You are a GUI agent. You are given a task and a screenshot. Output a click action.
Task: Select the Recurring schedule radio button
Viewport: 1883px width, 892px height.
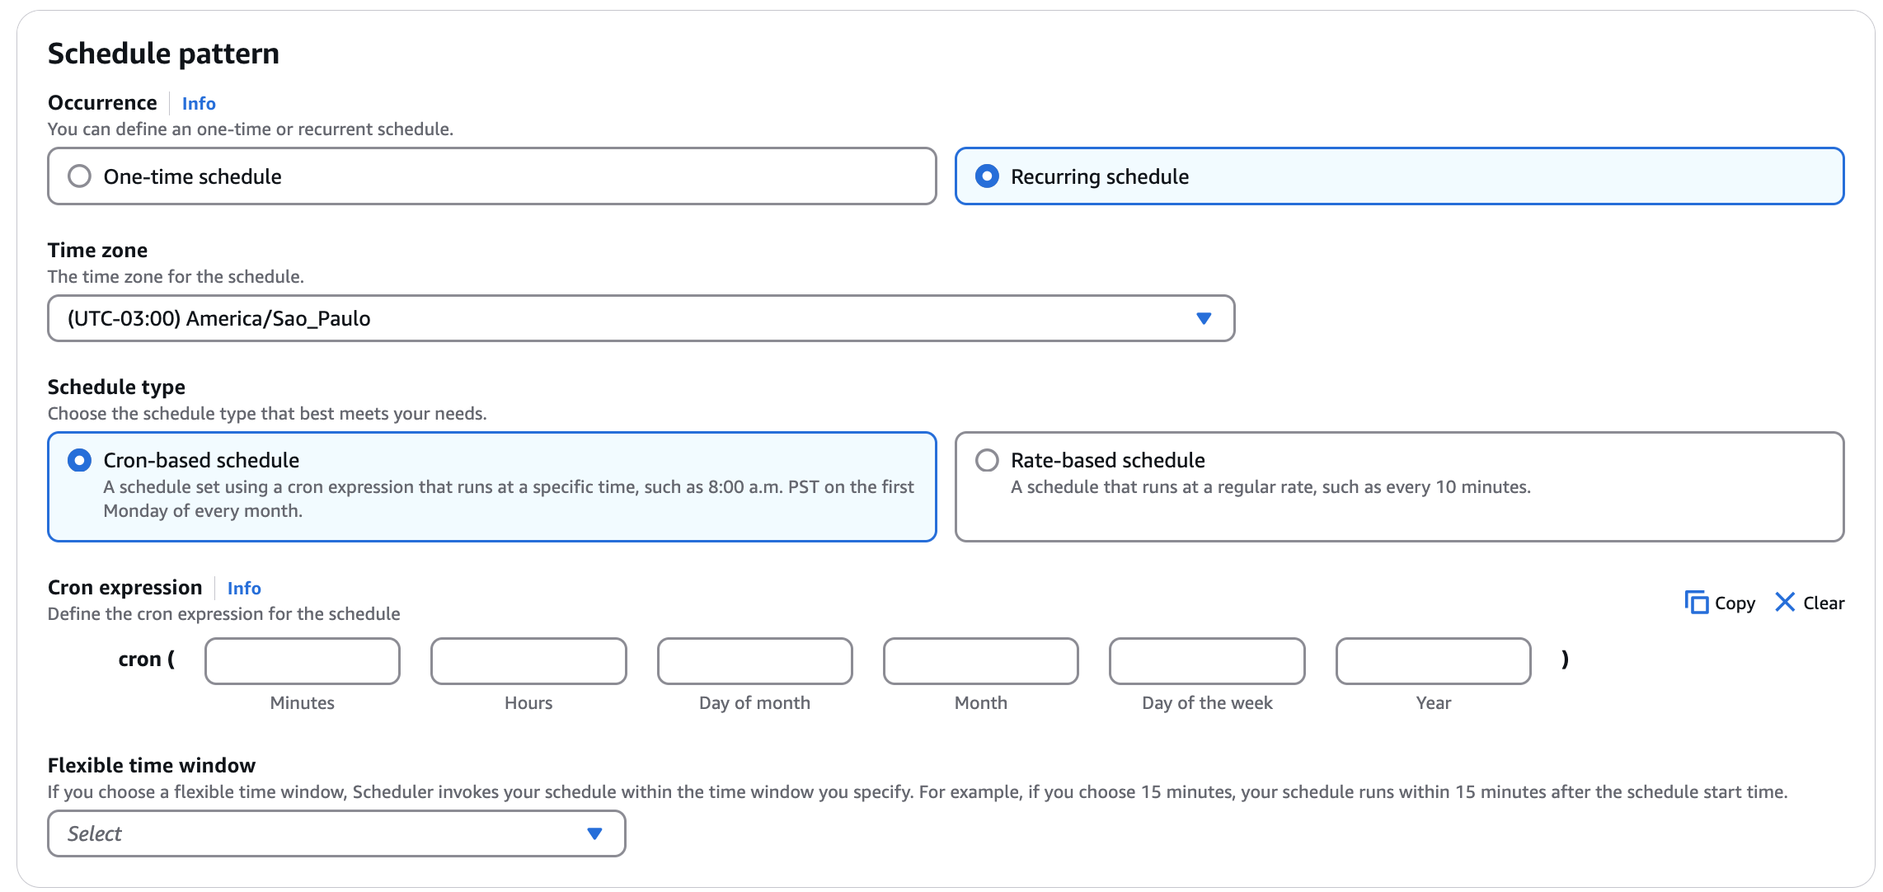(987, 176)
